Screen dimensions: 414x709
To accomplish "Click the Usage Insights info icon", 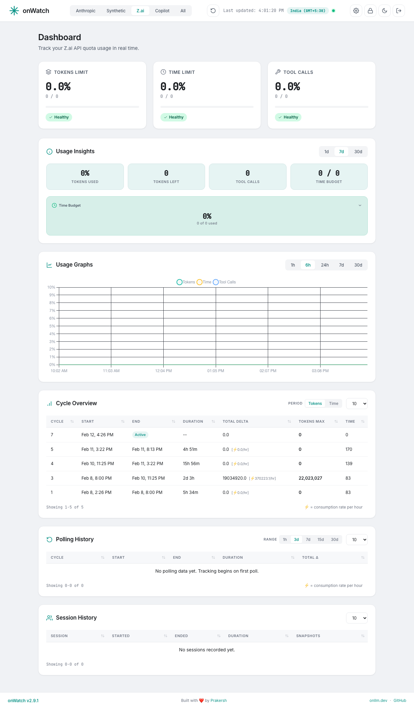I will point(49,152).
